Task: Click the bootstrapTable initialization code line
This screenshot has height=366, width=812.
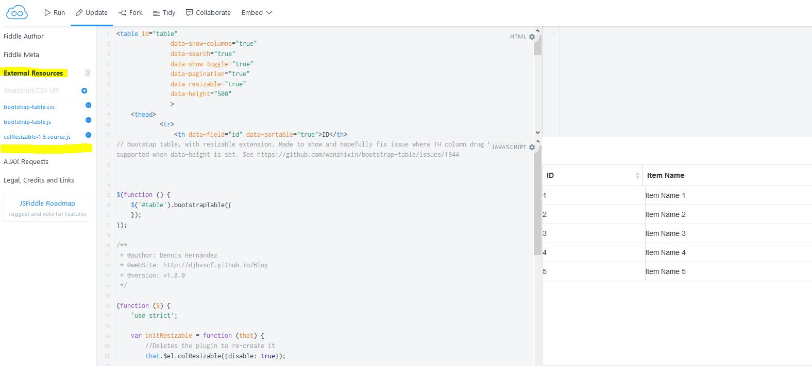Action: point(181,205)
